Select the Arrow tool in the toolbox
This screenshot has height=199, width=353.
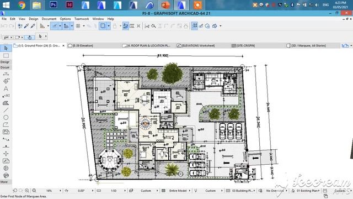pos(6,48)
